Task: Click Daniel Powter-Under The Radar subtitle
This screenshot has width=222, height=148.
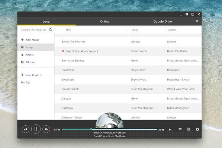Action: 109,136
